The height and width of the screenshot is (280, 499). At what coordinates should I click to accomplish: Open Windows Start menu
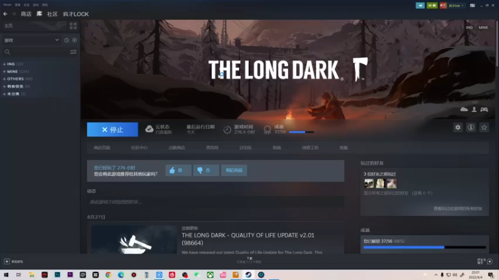click(x=6, y=274)
